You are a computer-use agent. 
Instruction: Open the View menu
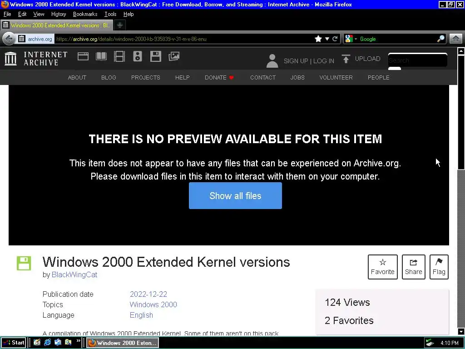click(x=39, y=14)
